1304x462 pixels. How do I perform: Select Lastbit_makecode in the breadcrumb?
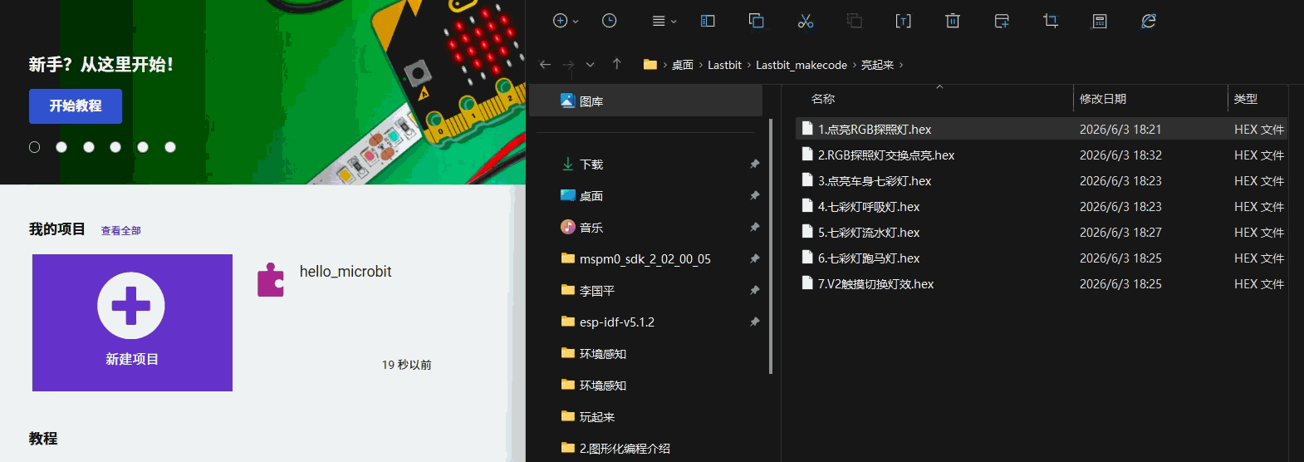pyautogui.click(x=802, y=65)
